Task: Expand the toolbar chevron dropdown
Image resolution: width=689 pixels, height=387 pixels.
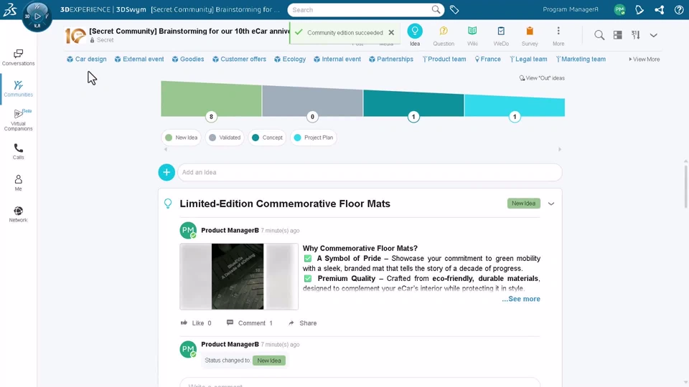Action: pyautogui.click(x=653, y=35)
